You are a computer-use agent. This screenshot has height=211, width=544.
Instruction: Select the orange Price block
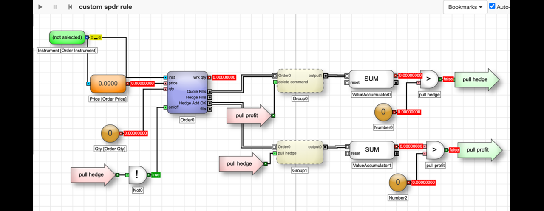108,84
